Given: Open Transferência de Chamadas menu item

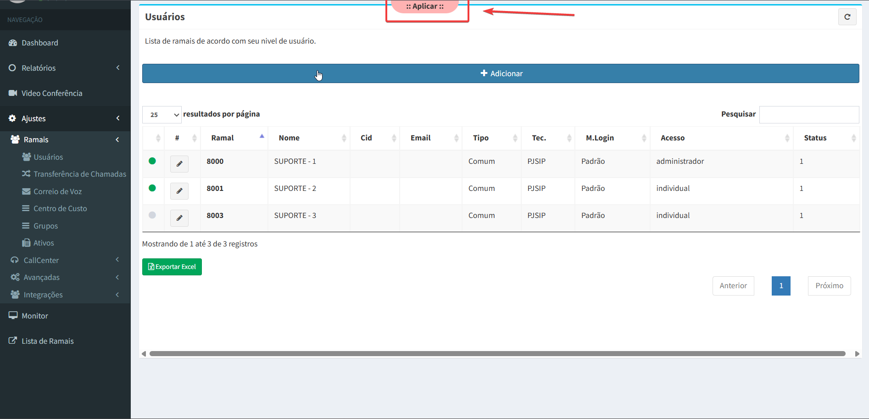Looking at the screenshot, I should coord(79,174).
